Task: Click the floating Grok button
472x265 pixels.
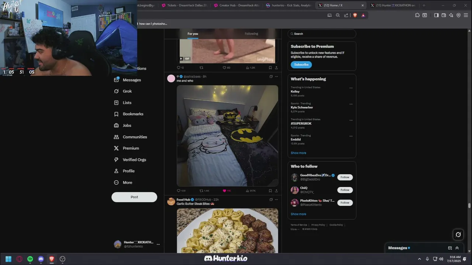Action: [x=458, y=234]
